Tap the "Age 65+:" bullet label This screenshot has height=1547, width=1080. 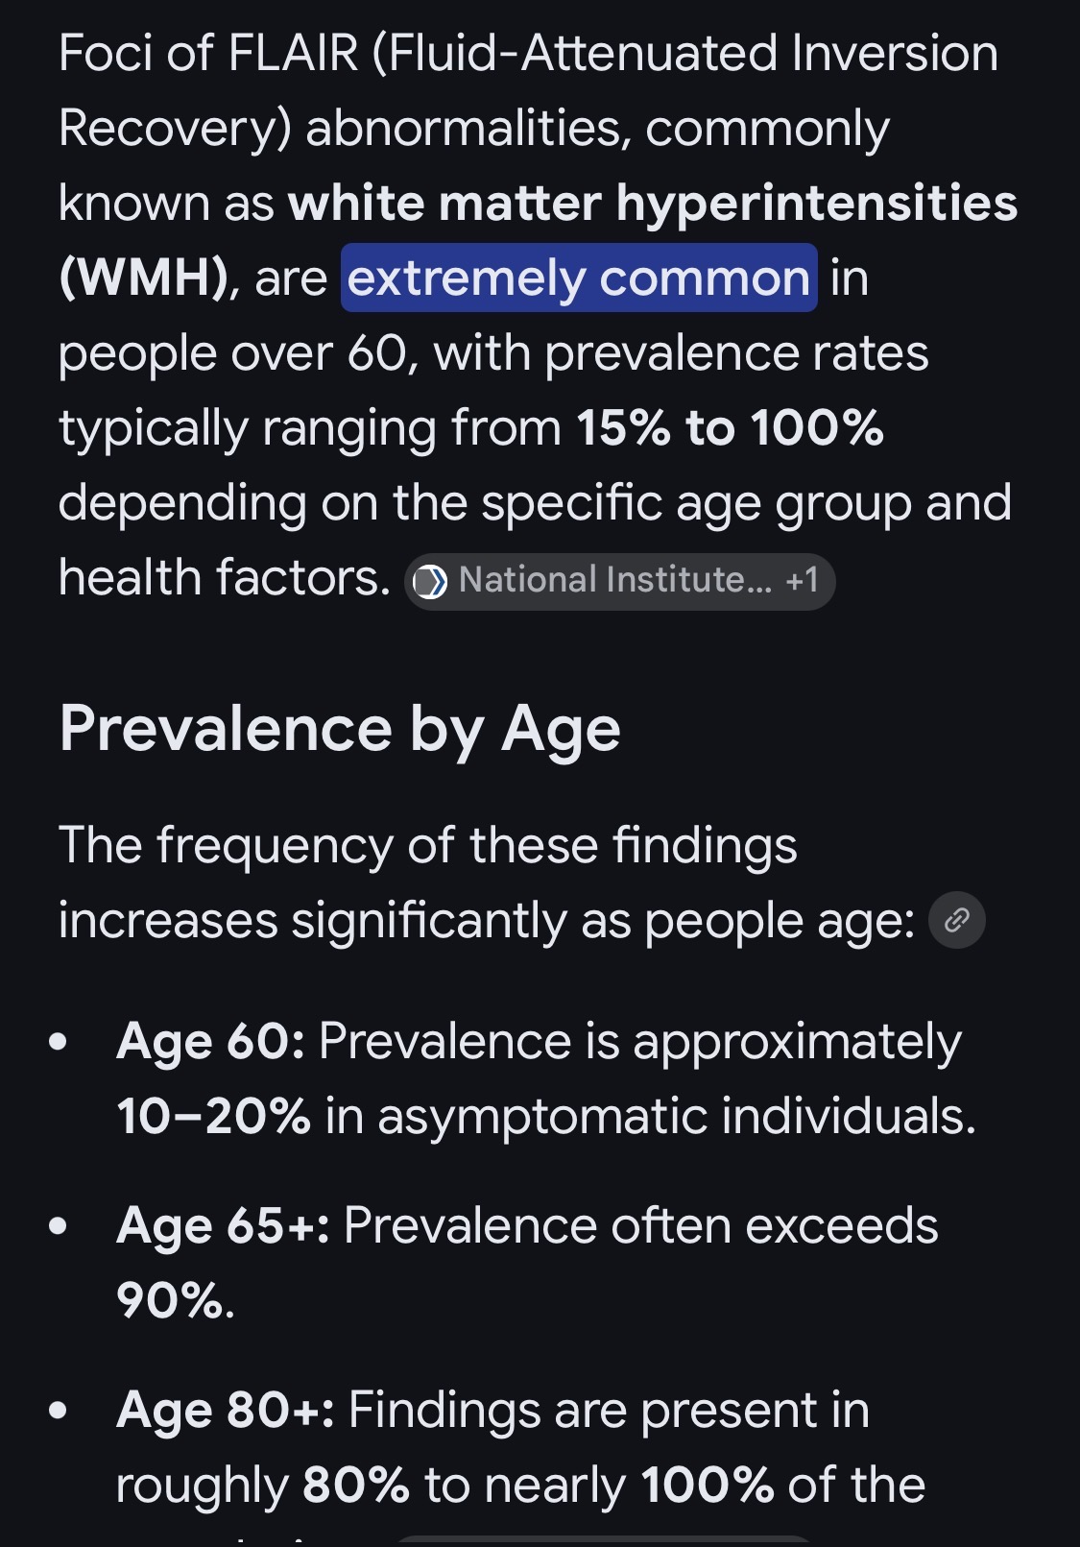(223, 1226)
